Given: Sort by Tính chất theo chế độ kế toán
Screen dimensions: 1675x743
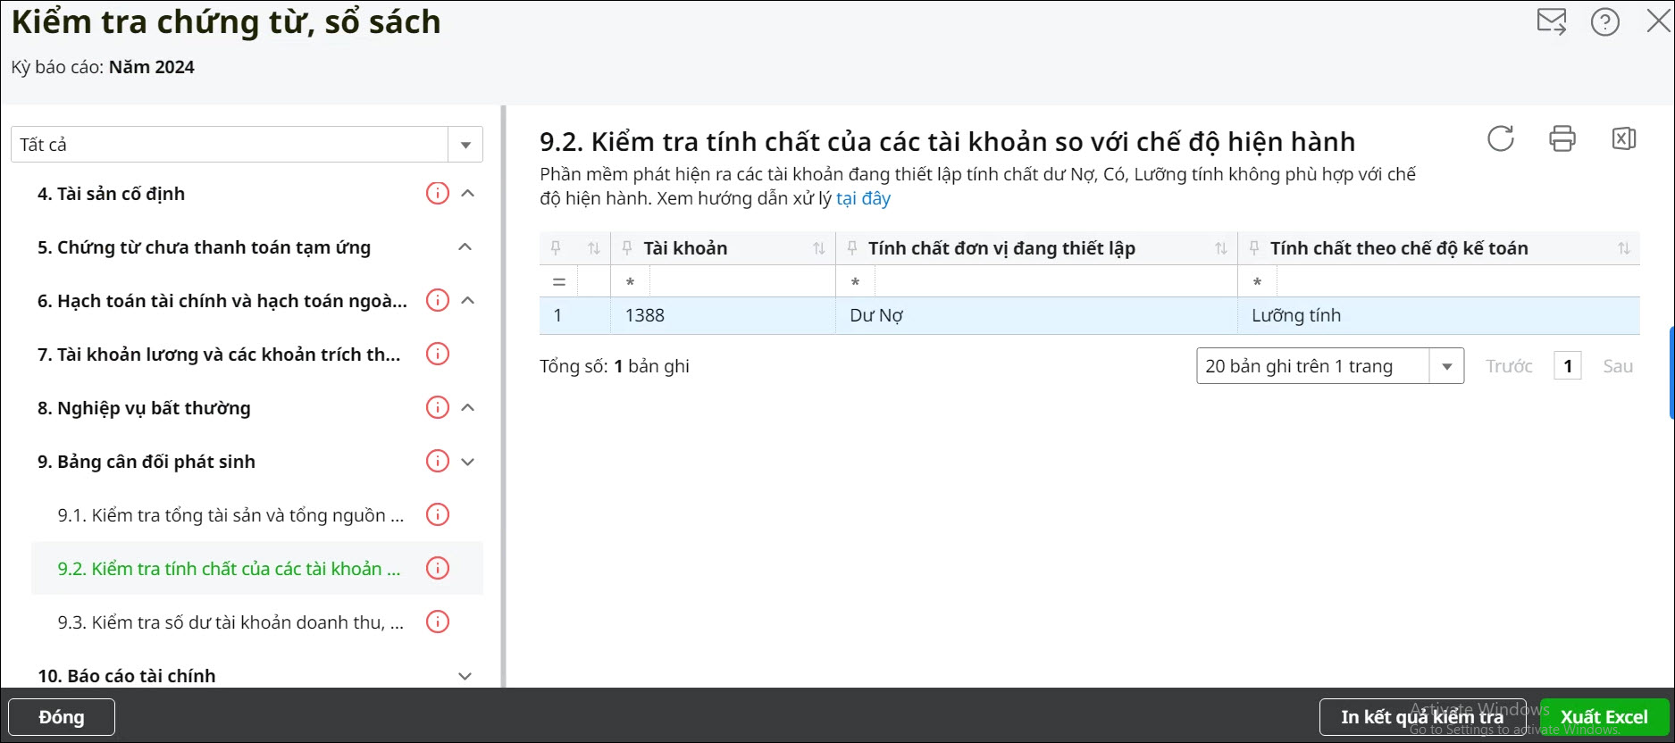Looking at the screenshot, I should [1623, 248].
